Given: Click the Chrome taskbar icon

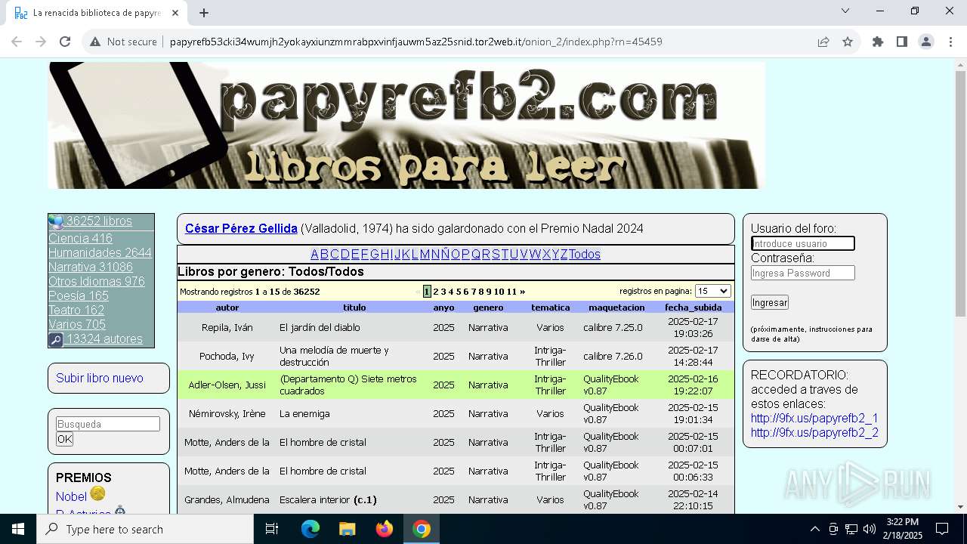Looking at the screenshot, I should click(x=422, y=529).
